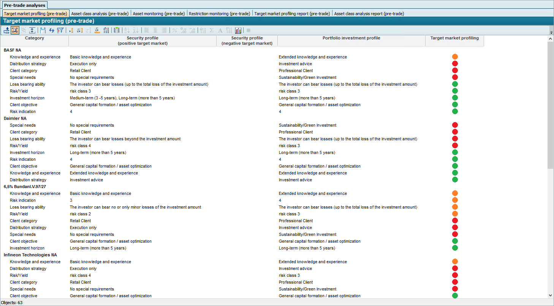Viewport: 554px width, 306px height.
Task: Select the Infineon Technologies NA group header
Action: coord(30,255)
